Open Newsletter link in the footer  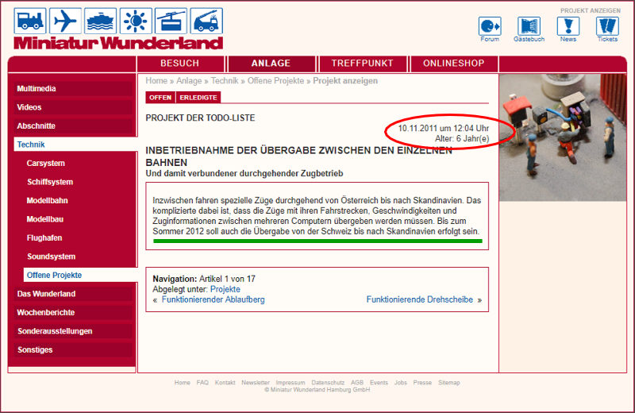pyautogui.click(x=256, y=383)
